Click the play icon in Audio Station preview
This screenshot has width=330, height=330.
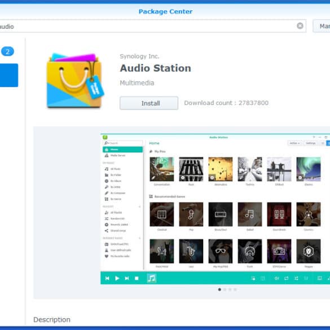[117, 278]
